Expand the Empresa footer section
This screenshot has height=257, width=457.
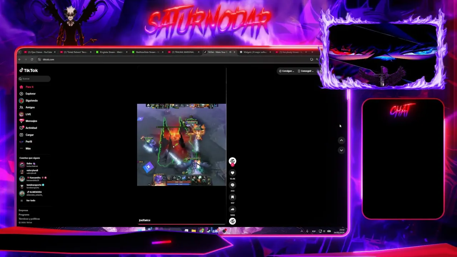click(x=23, y=210)
